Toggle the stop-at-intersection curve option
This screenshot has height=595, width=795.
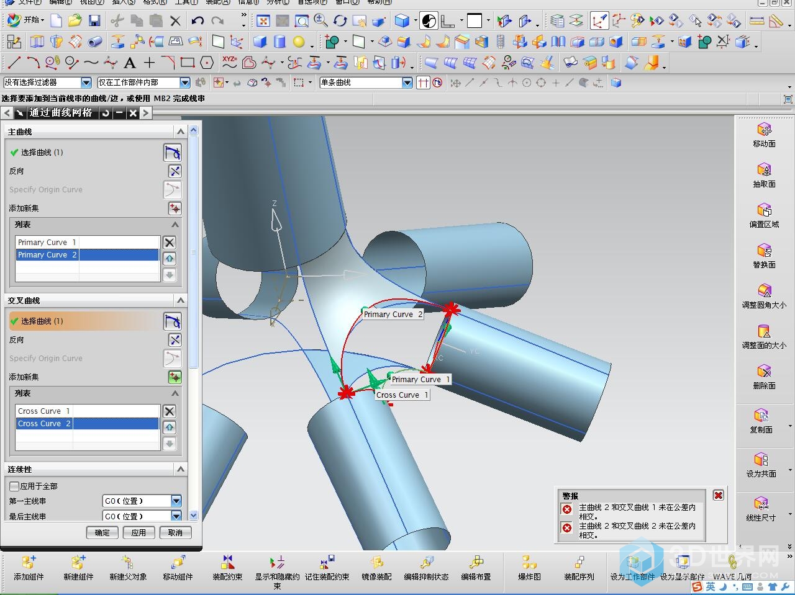(424, 83)
